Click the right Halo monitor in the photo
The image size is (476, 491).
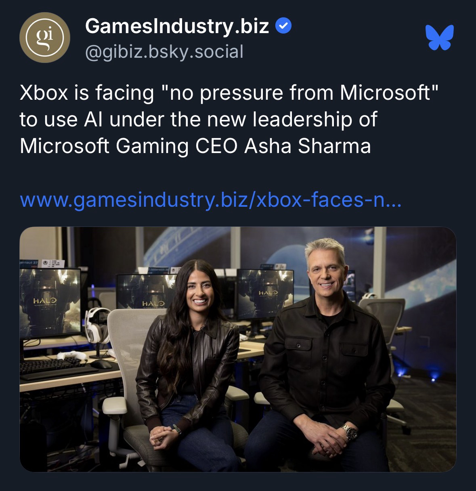point(265,293)
